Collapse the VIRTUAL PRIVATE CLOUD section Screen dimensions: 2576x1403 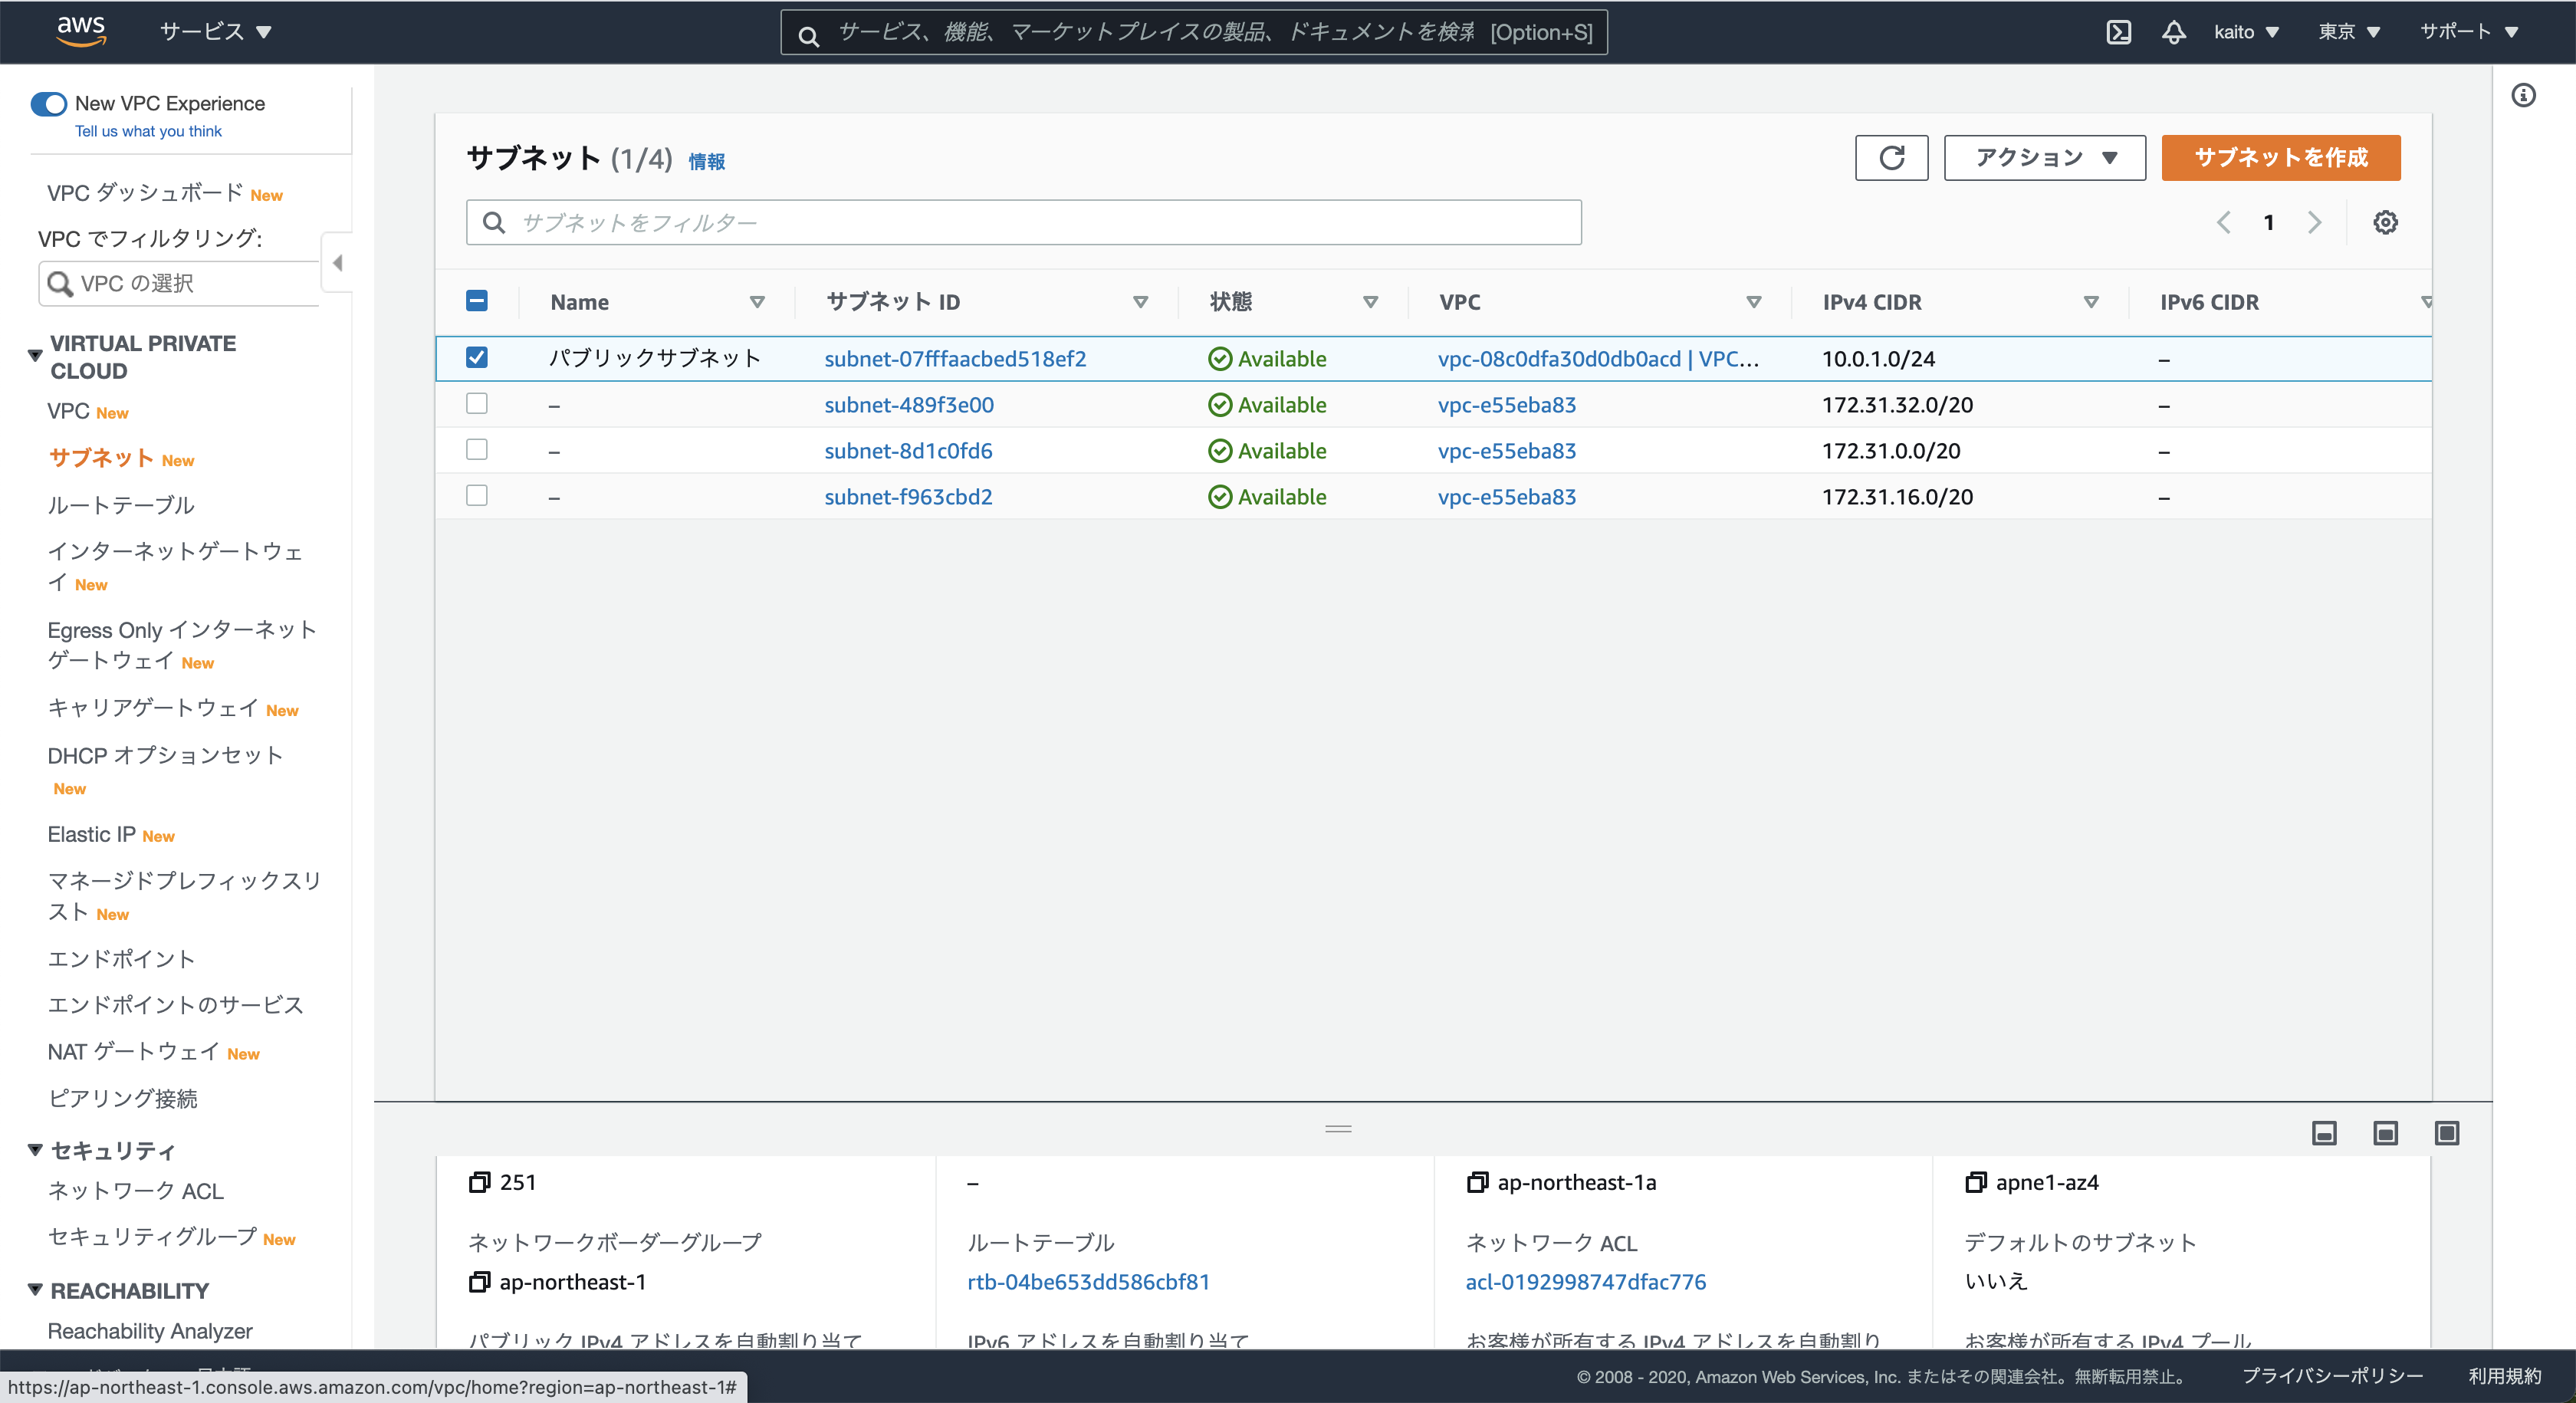point(35,356)
